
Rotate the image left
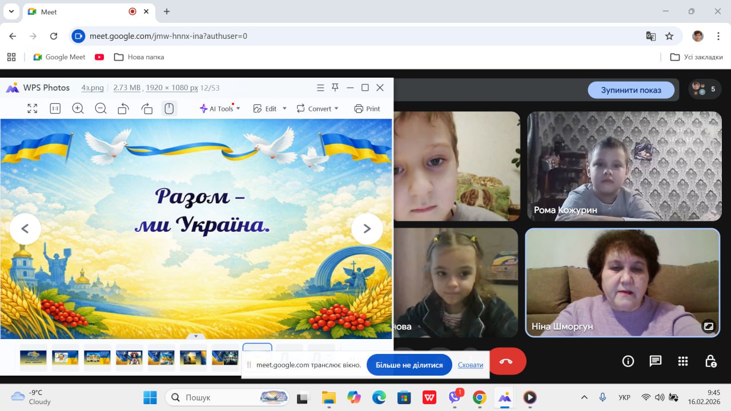123,108
